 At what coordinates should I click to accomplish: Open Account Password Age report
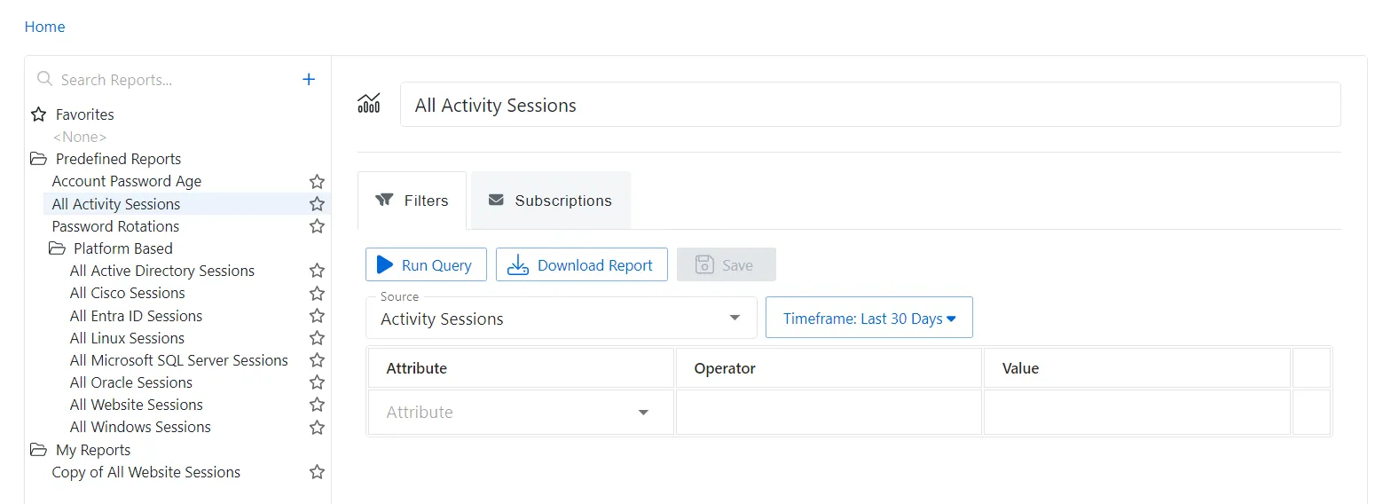[x=127, y=181]
